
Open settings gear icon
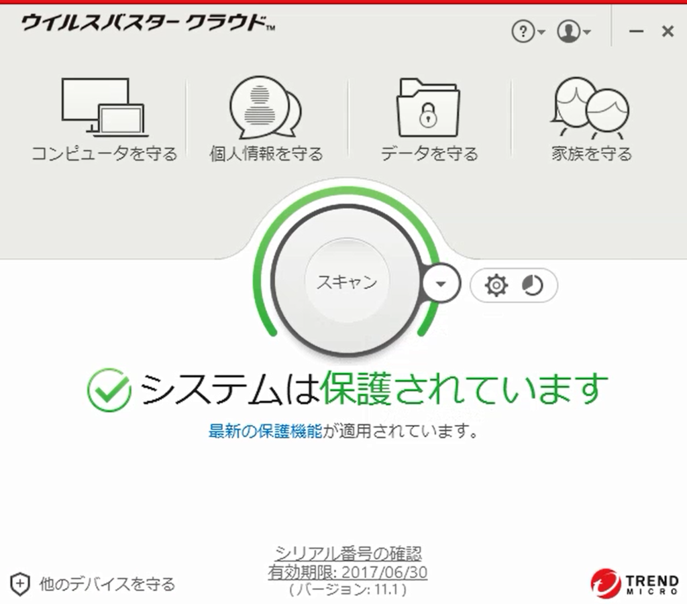(496, 286)
